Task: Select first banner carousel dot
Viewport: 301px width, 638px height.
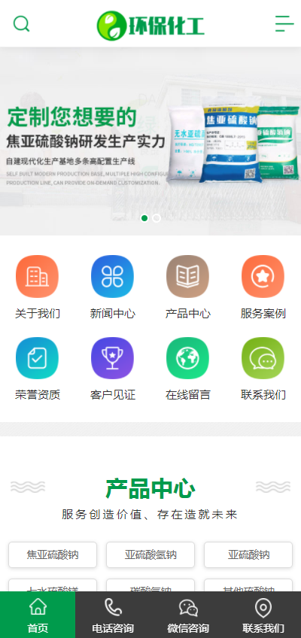Action: click(144, 218)
